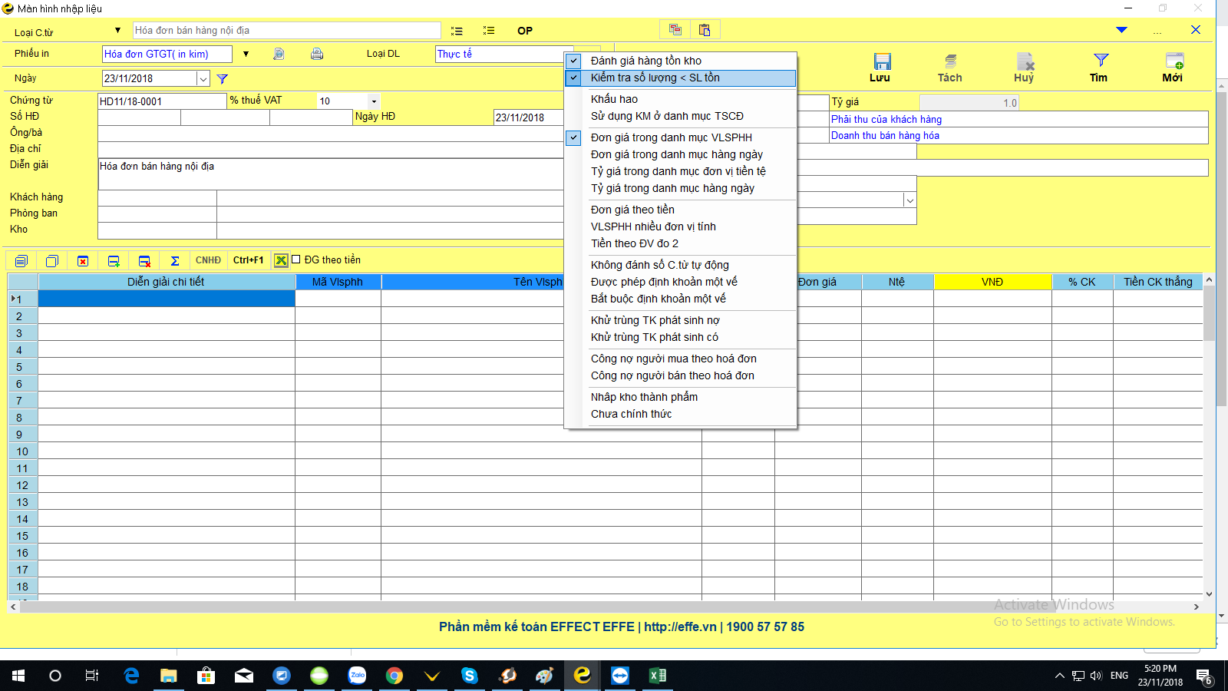Screen dimensions: 1228x691
Task: Select Khử trùng TK phát sinh nợ
Action: [680, 320]
